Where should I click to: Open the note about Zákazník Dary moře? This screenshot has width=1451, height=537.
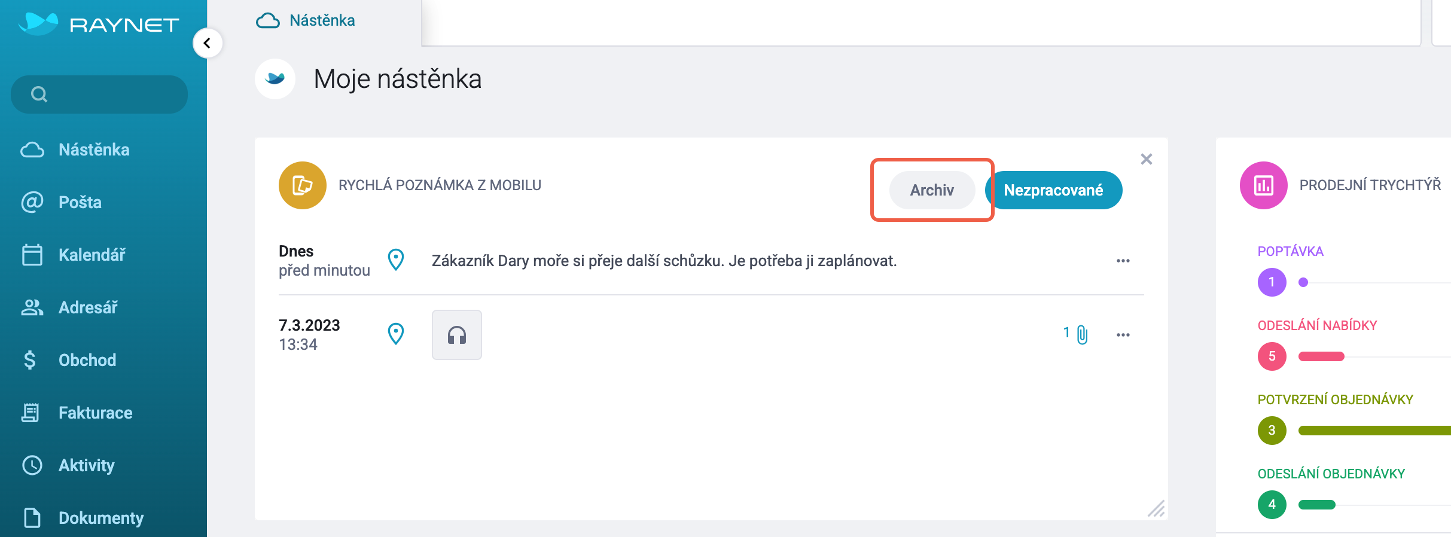(x=664, y=261)
